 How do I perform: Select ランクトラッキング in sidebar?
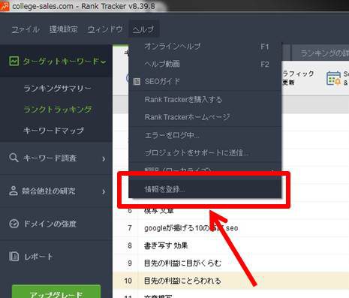[58, 110]
